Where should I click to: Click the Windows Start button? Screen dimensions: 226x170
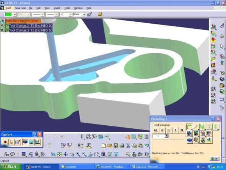click(11, 167)
